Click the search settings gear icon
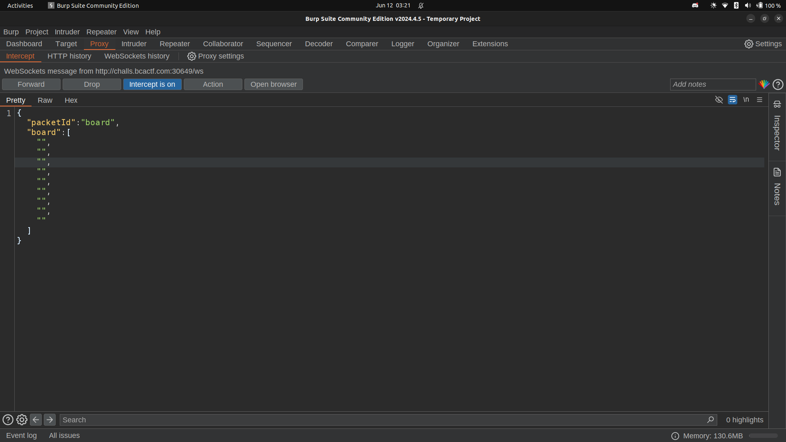This screenshot has width=786, height=442. pyautogui.click(x=22, y=420)
